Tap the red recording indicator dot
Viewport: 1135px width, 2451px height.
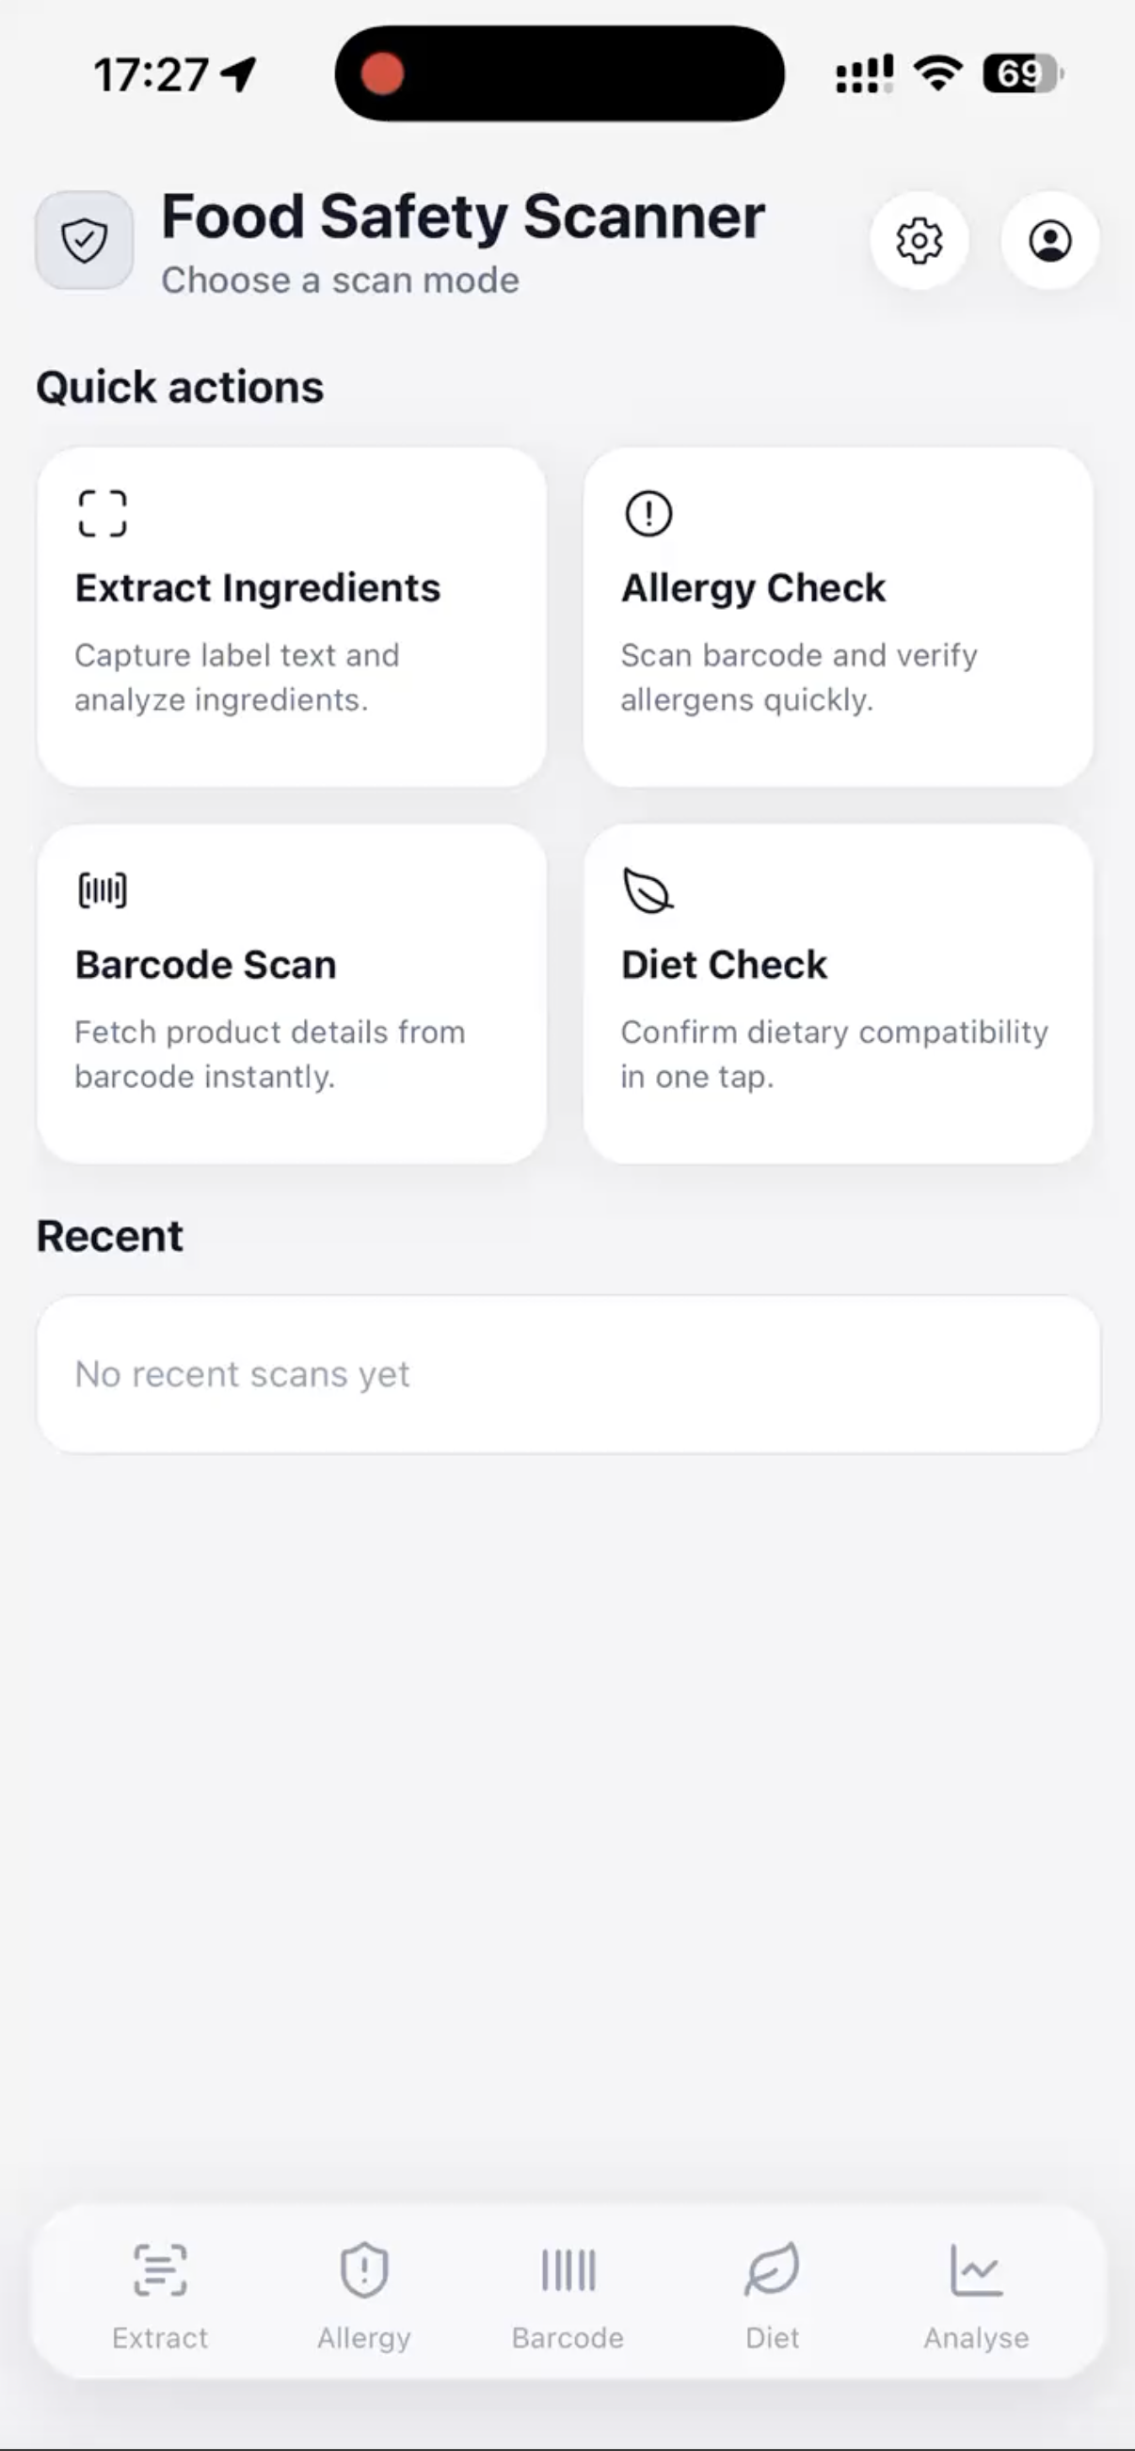pyautogui.click(x=382, y=74)
